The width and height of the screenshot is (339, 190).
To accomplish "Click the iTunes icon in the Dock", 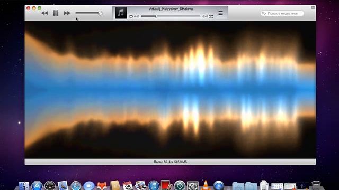I will point(154,186).
